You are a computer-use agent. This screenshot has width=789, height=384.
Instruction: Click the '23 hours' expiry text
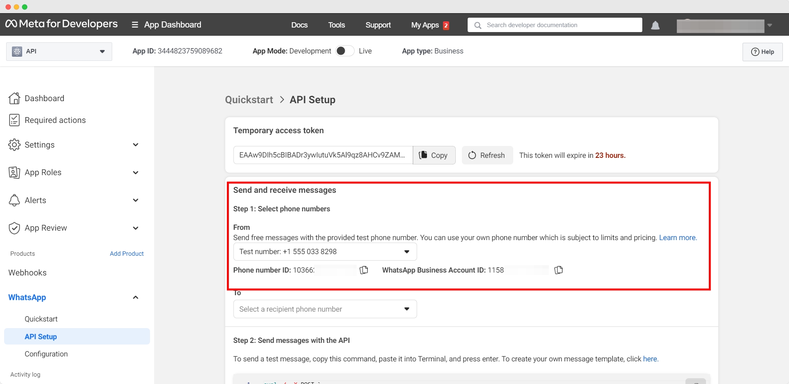coord(610,155)
